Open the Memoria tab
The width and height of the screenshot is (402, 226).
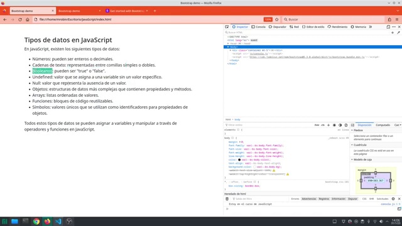(359, 26)
